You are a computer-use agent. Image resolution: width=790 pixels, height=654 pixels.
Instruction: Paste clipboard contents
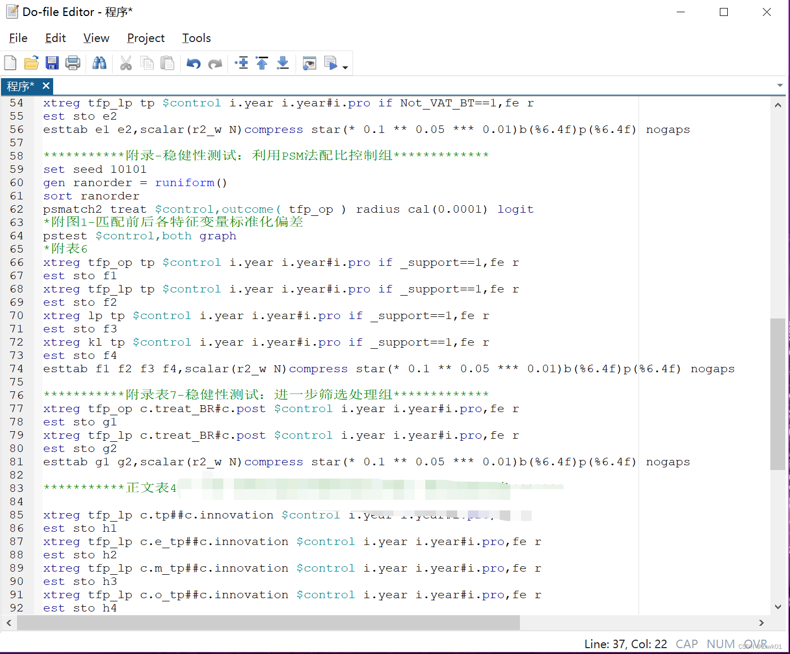point(167,63)
